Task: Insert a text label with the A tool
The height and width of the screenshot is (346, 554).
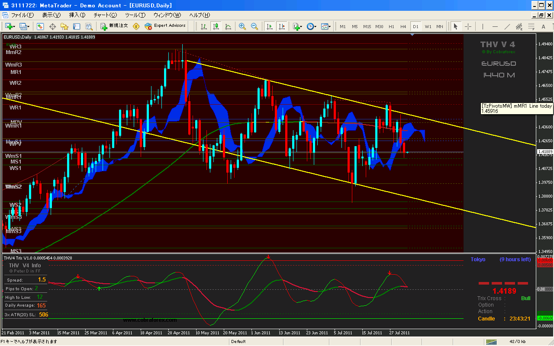Action: pyautogui.click(x=531, y=26)
